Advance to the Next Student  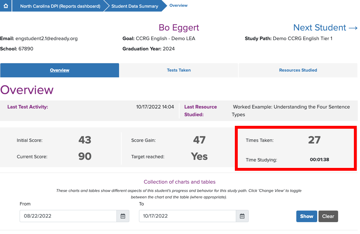click(x=325, y=28)
